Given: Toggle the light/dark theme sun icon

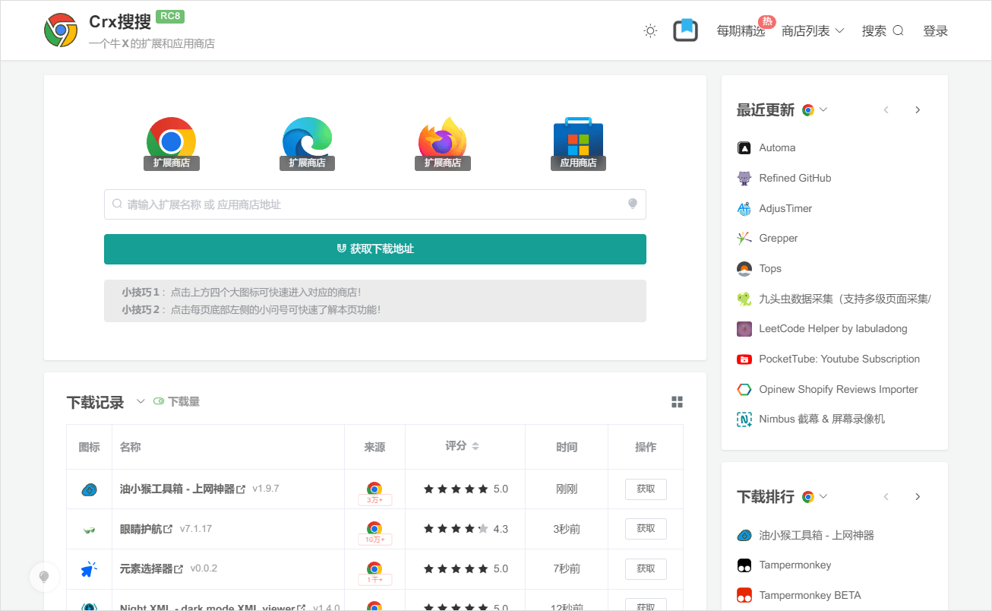Looking at the screenshot, I should 650,31.
